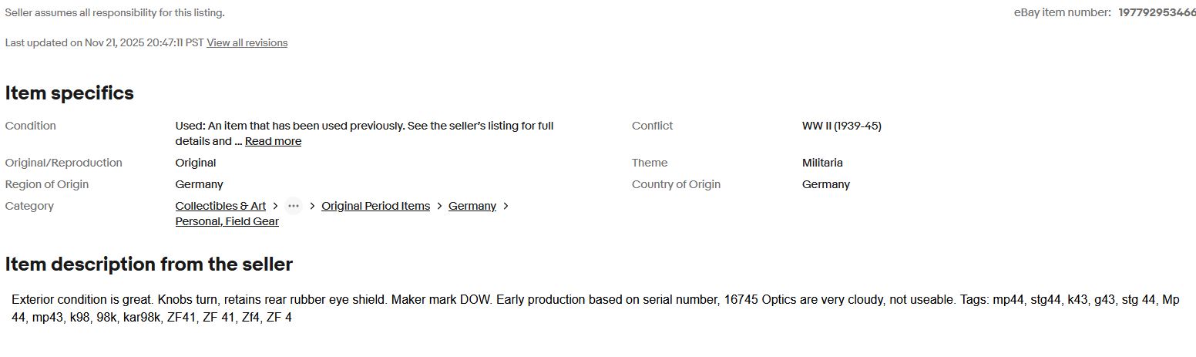Open the Collectibles & Art category link

220,206
